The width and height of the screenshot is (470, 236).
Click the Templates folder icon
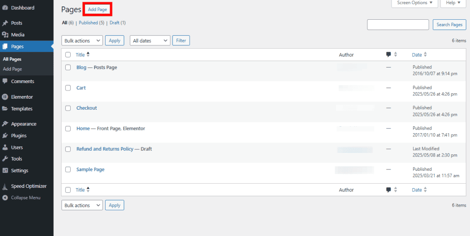coord(5,108)
